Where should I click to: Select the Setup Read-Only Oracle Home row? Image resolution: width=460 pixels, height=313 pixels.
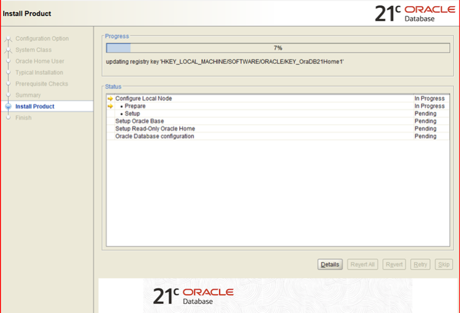point(151,129)
